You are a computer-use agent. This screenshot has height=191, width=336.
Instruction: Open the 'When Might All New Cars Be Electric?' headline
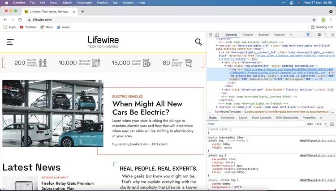(147, 108)
